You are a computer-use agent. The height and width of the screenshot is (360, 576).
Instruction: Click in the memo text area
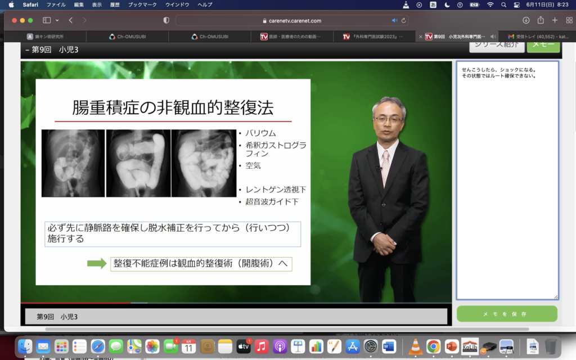click(507, 180)
